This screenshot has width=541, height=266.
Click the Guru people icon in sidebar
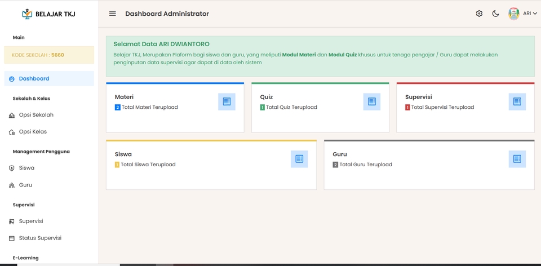pos(12,185)
